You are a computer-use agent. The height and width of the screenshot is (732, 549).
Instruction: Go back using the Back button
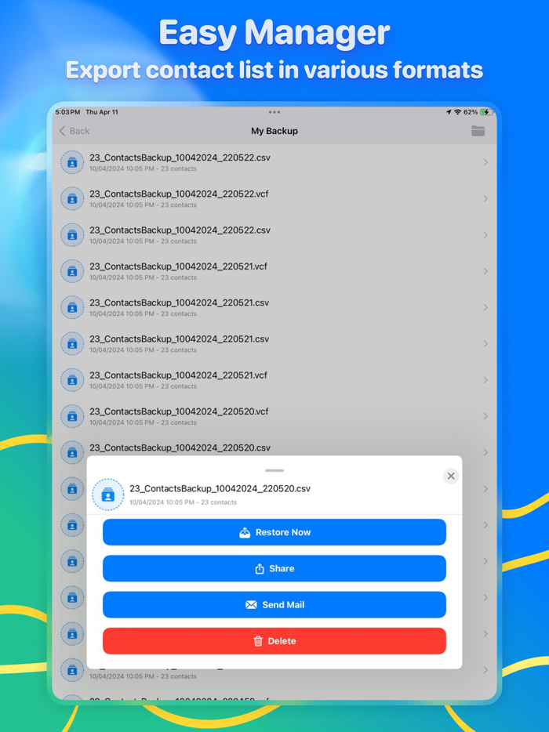pos(75,131)
